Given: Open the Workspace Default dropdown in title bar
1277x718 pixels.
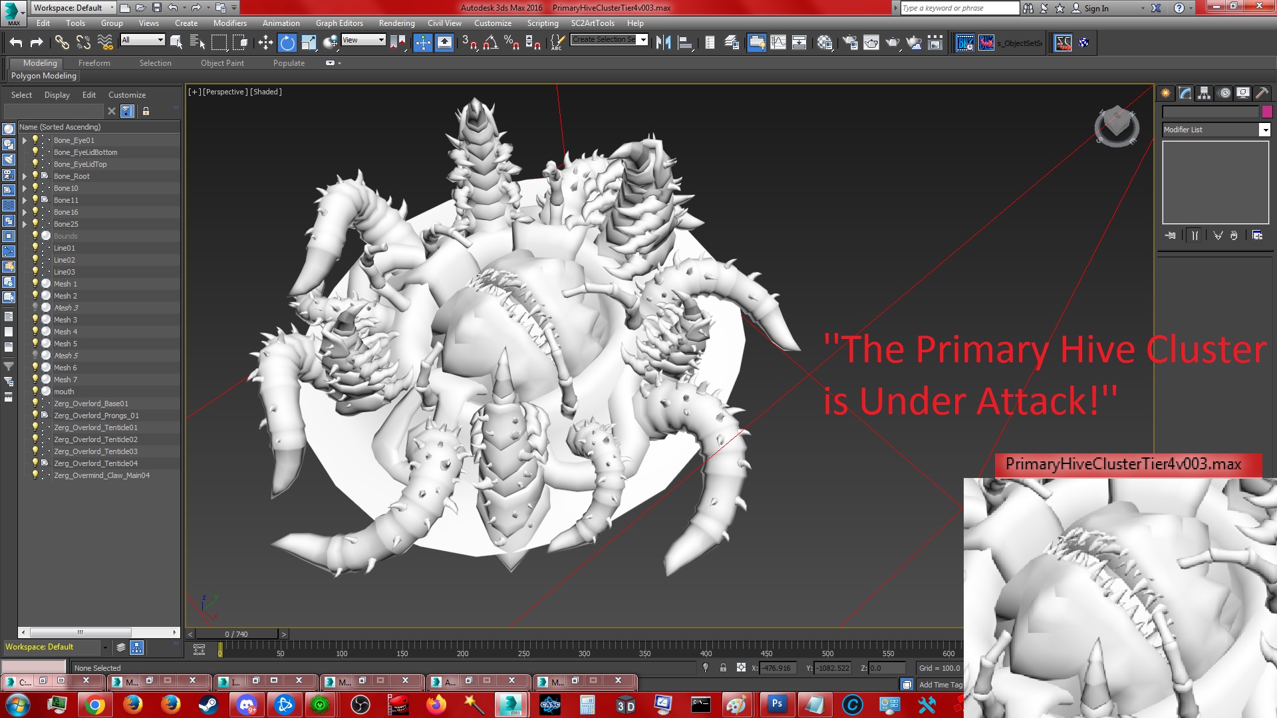Looking at the screenshot, I should 74,8.
